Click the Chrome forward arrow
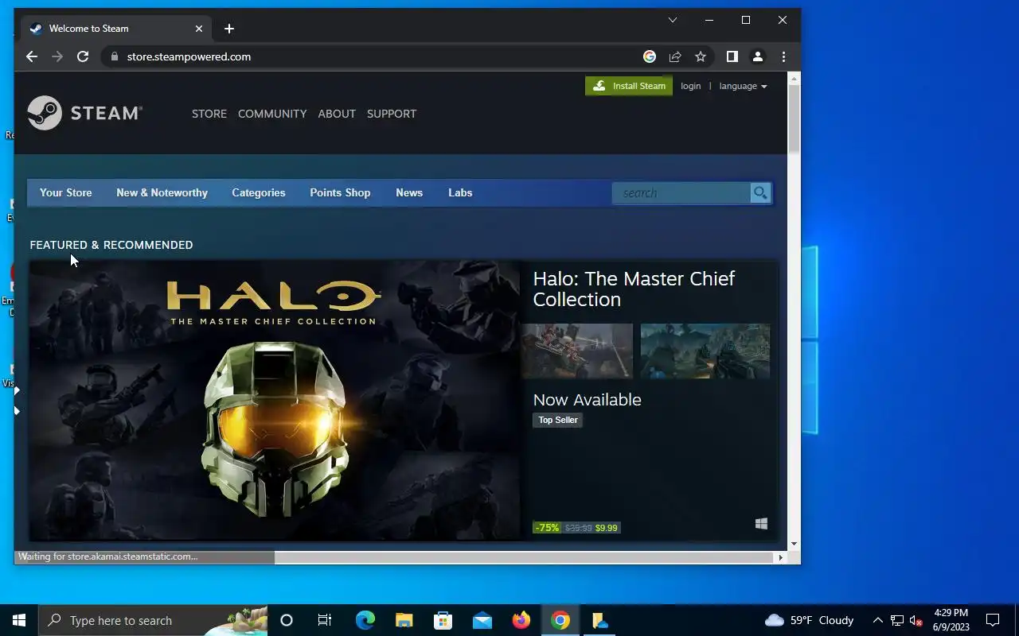 57,56
